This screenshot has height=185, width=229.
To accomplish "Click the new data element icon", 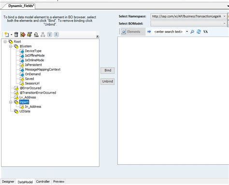I will click(x=7, y=35).
